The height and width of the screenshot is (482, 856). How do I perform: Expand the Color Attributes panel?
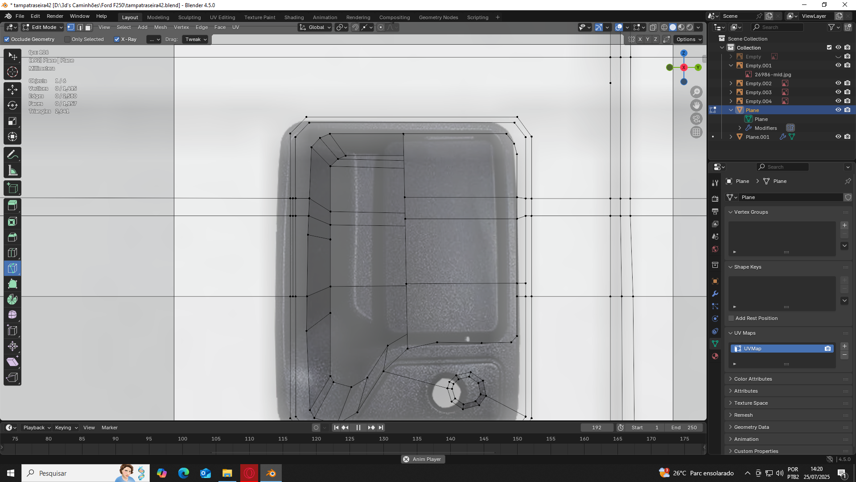753,379
